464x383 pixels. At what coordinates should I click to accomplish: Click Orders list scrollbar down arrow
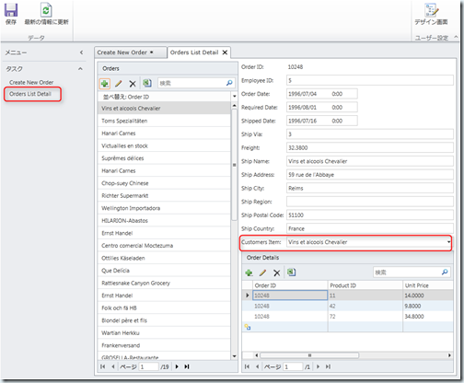pos(235,356)
